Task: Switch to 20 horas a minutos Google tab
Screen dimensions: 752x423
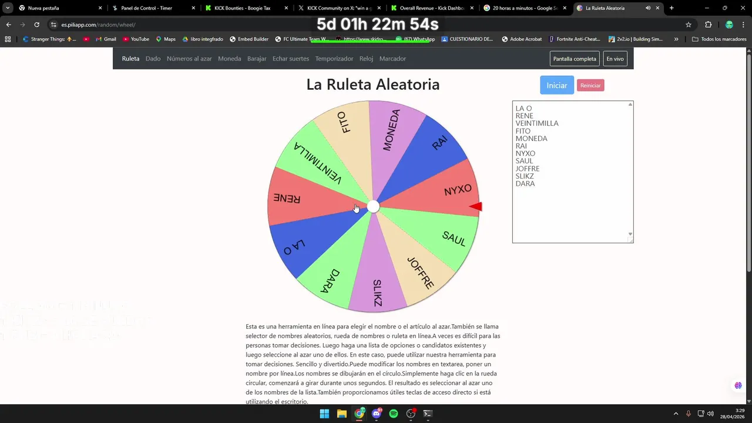Action: pos(525,8)
